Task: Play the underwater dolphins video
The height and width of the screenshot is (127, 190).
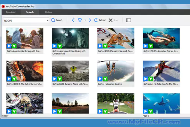Action: [x=145, y=111]
